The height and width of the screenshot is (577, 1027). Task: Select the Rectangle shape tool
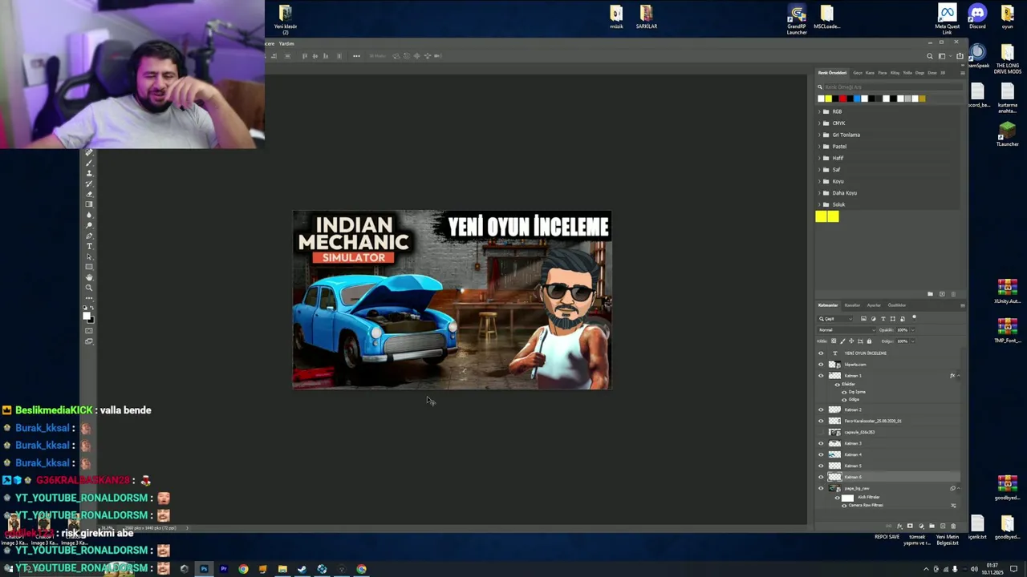pos(89,267)
